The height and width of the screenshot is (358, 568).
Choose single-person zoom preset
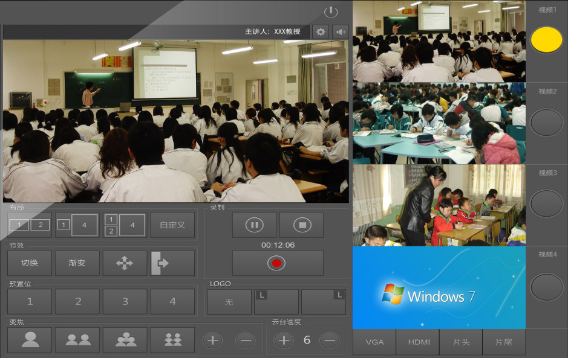30,340
